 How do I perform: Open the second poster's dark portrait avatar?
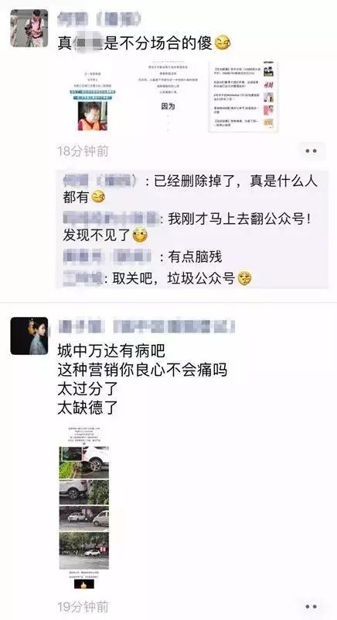pos(29,336)
